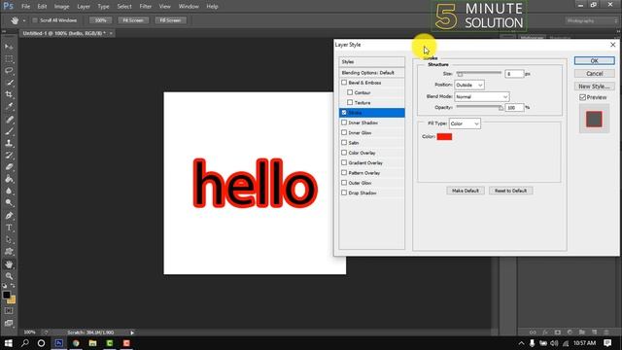Open the File menu
The image size is (622, 350).
[x=26, y=7]
